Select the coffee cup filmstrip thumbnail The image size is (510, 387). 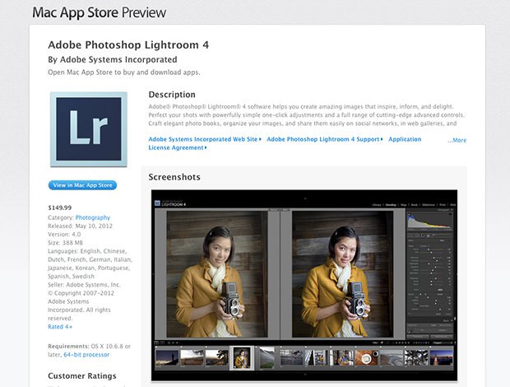coord(367,357)
